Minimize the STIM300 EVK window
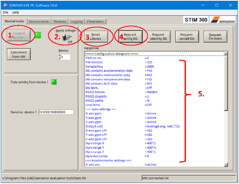The width and height of the screenshot is (239, 184). (203, 5)
